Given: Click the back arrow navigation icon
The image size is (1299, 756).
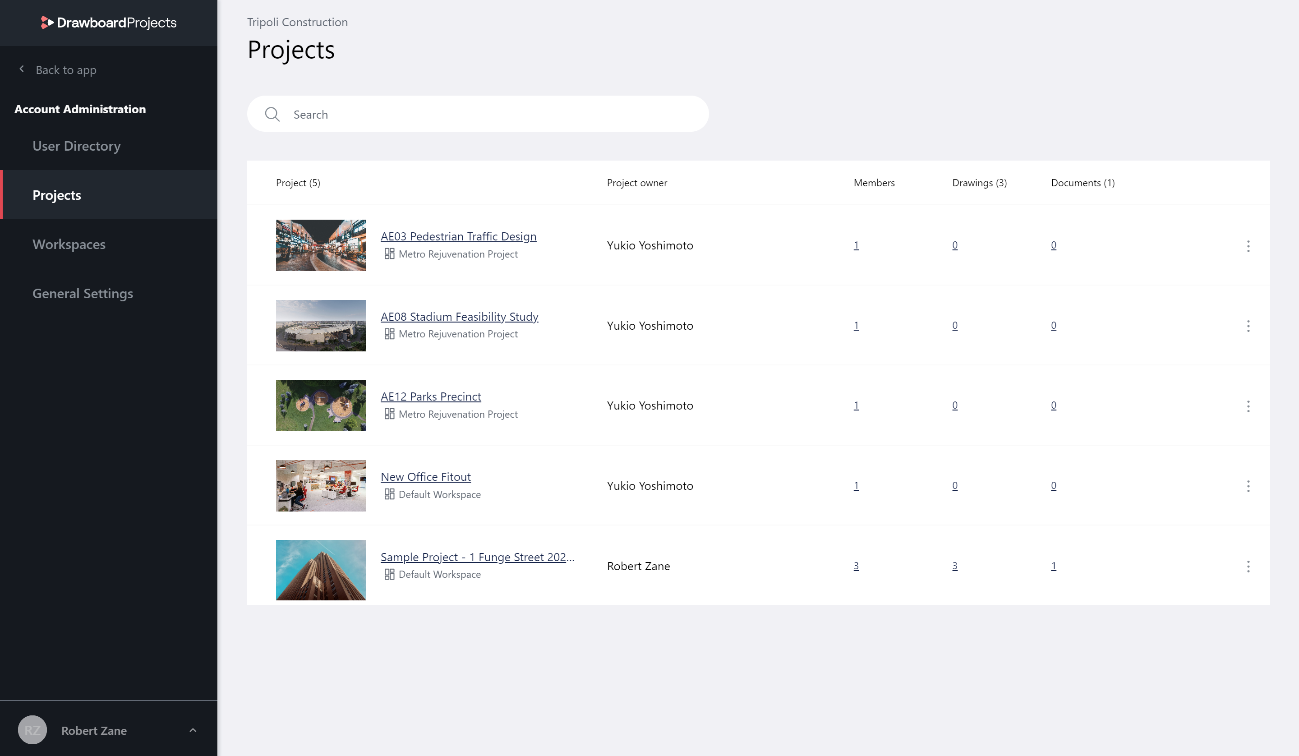Looking at the screenshot, I should pyautogui.click(x=22, y=69).
